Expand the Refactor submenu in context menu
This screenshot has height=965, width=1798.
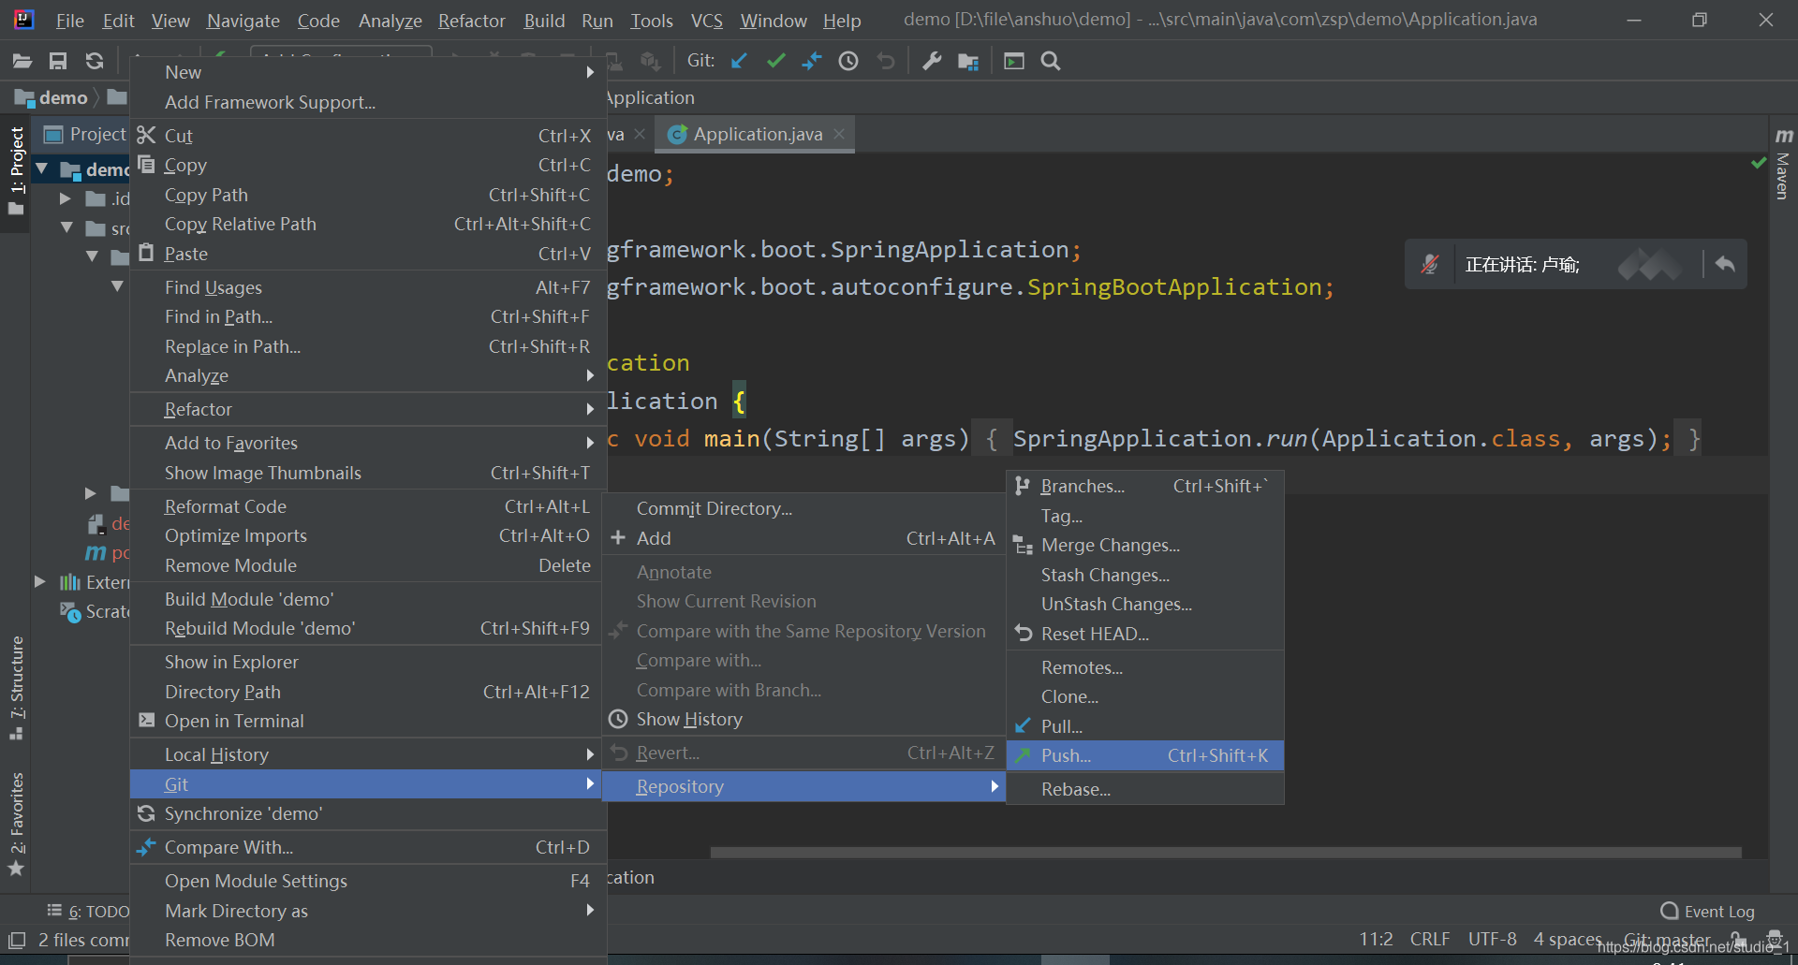tap(590, 409)
